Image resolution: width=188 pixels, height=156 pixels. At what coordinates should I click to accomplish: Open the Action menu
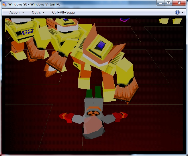(x=17, y=12)
